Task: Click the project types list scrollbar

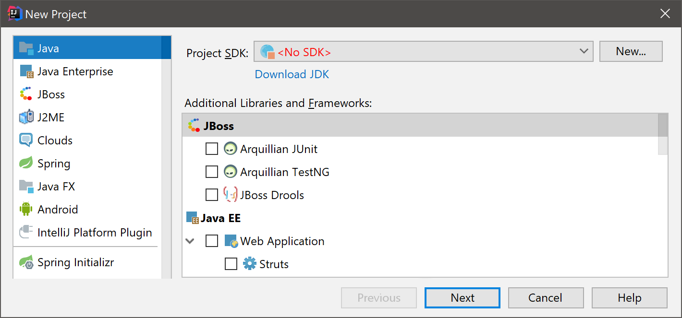Action: 166,158
